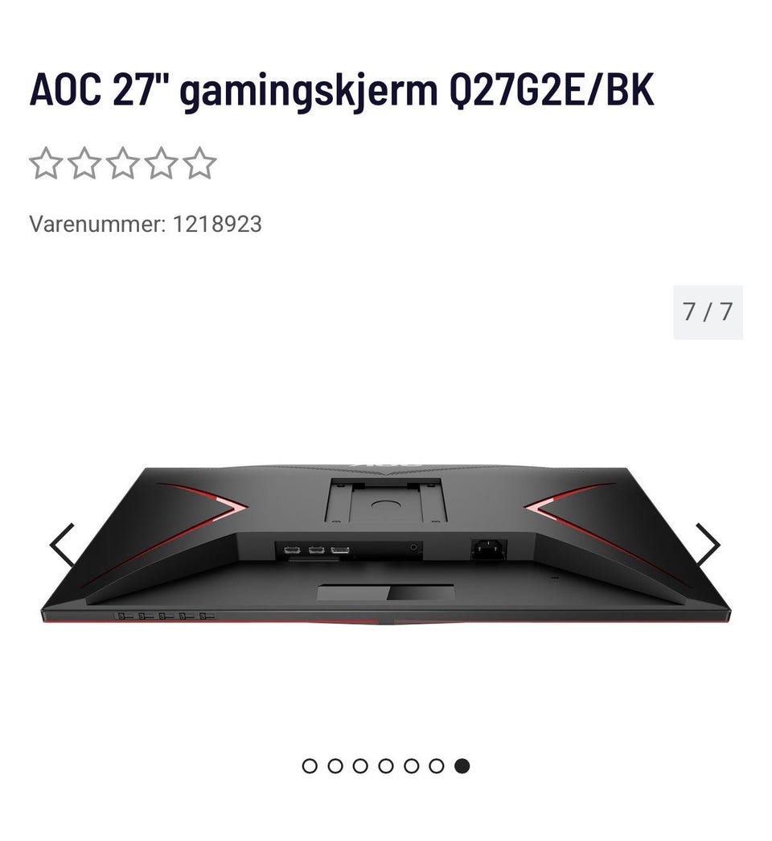
Task: Select the first carousel dot
Action: 310,766
